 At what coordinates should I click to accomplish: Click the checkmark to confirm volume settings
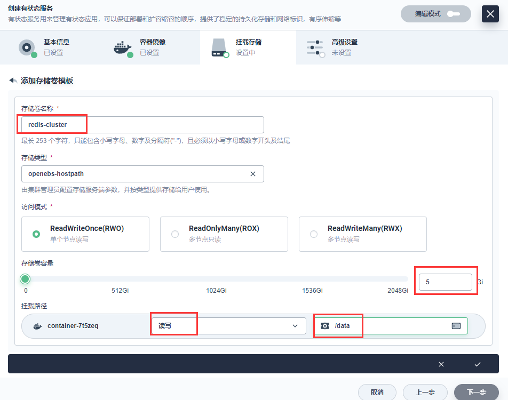point(478,364)
